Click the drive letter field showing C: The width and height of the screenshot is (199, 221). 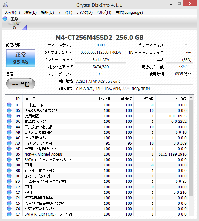100,74
